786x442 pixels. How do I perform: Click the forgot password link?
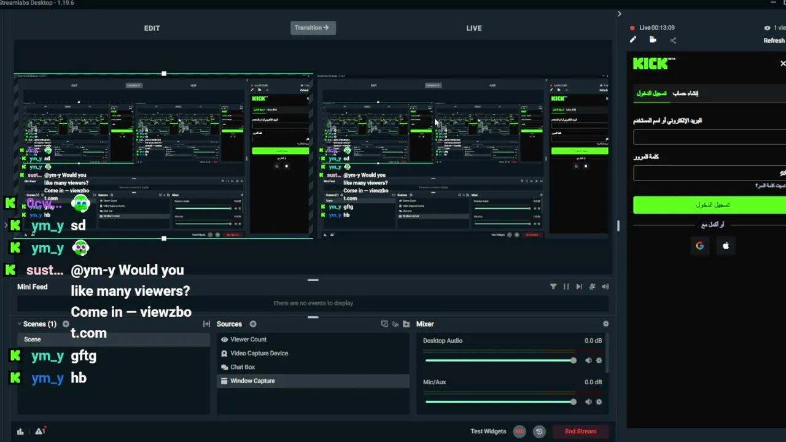[x=771, y=186]
